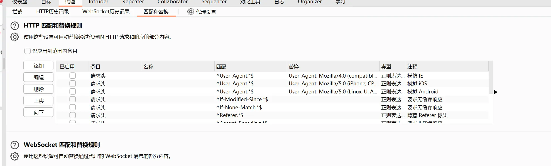Screen dimensions: 551x166
Task: Open settings gear for HTTP match rules
Action: pyautogui.click(x=15, y=37)
